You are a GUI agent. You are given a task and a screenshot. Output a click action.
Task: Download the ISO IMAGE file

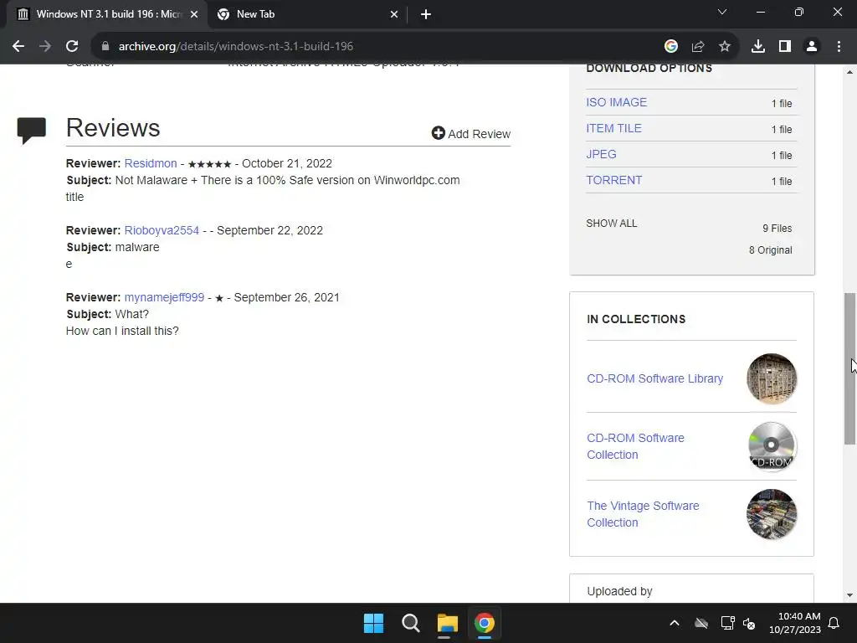point(616,102)
